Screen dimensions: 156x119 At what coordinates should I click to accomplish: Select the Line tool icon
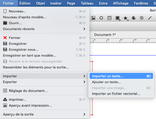pos(150,18)
